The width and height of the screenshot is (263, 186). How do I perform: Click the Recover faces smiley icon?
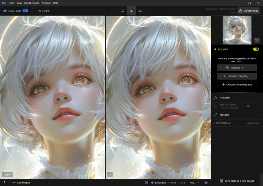click(216, 106)
